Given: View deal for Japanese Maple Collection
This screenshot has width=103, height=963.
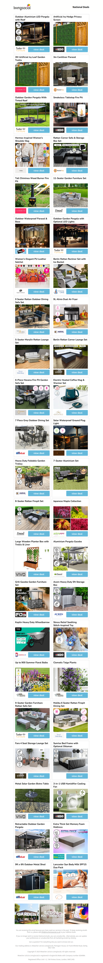Looking at the screenshot, I should (77, 534).
